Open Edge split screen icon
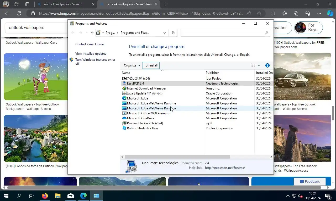The height and width of the screenshot is (201, 336). [273, 13]
